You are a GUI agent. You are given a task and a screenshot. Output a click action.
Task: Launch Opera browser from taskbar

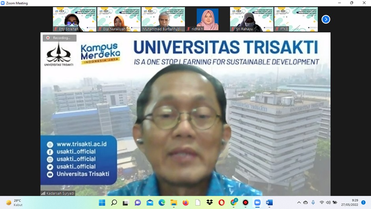point(222,203)
